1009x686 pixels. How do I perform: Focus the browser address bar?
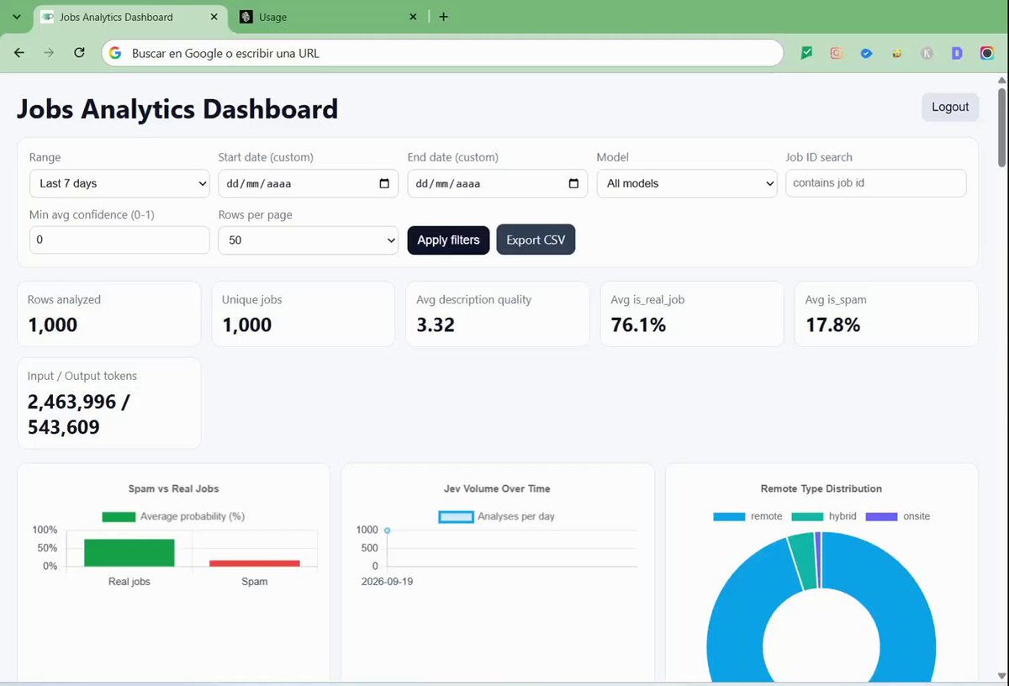pyautogui.click(x=442, y=53)
